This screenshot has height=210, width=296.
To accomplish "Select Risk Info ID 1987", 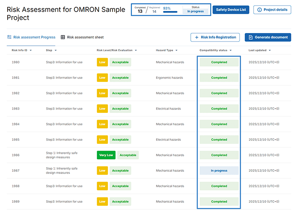I will pos(16,171).
